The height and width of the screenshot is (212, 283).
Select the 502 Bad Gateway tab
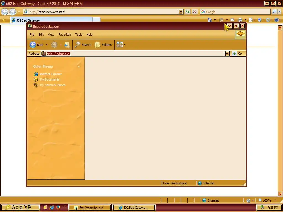tap(51, 20)
